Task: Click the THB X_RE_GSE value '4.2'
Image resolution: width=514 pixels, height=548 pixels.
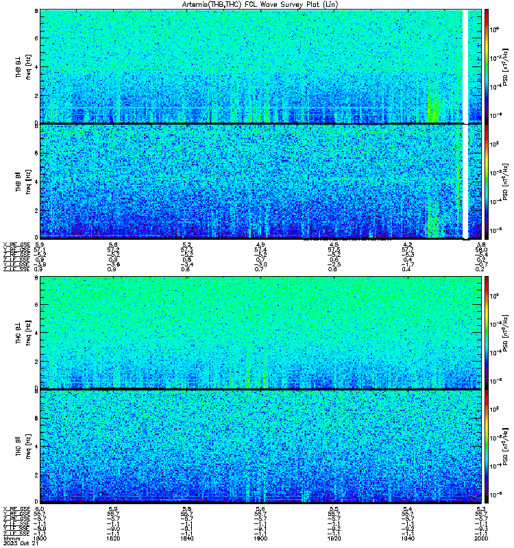Action: click(407, 245)
